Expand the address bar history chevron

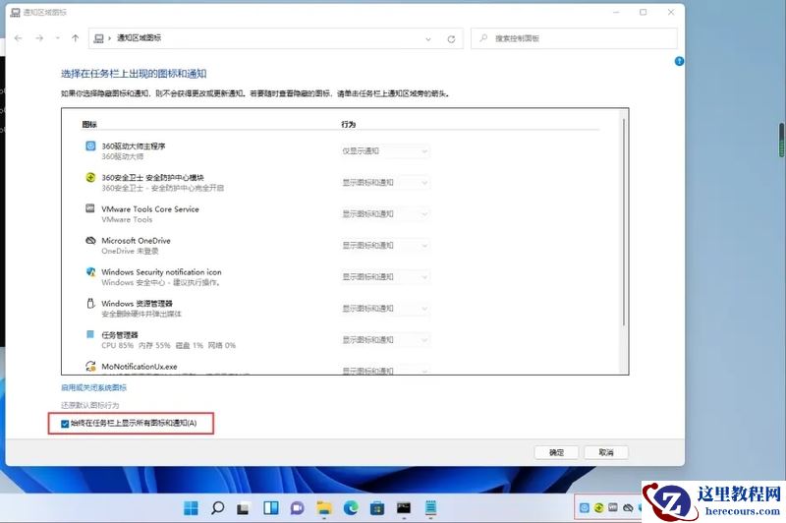point(428,39)
